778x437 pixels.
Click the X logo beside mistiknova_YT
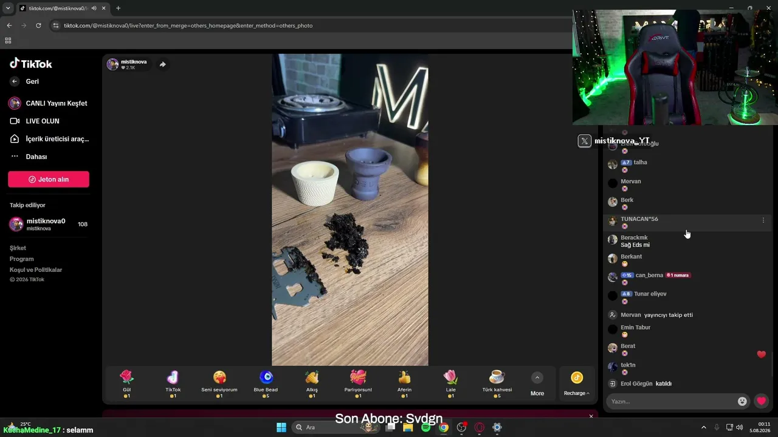pyautogui.click(x=584, y=141)
